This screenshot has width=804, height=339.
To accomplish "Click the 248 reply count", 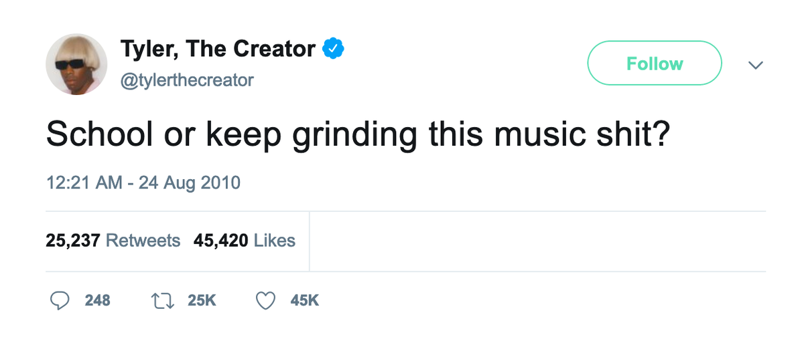I will pos(98,301).
